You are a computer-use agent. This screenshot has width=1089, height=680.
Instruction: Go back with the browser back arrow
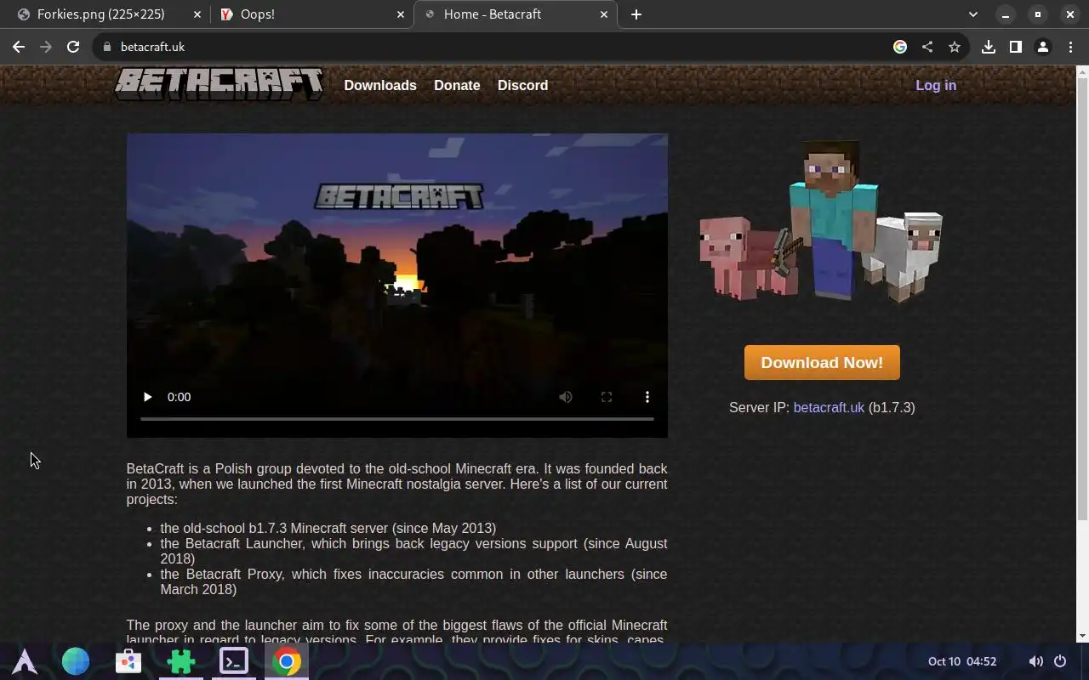click(19, 47)
